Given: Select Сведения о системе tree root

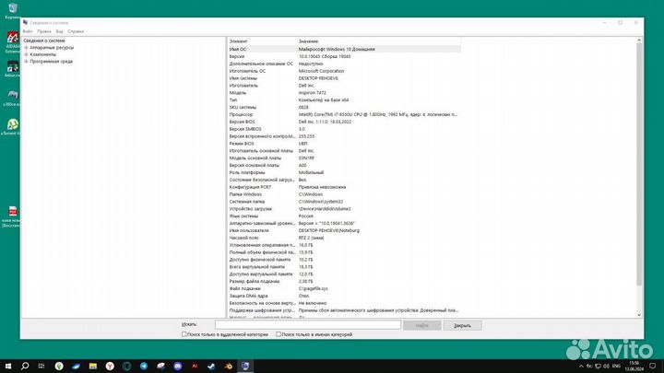Looking at the screenshot, I should [44, 41].
